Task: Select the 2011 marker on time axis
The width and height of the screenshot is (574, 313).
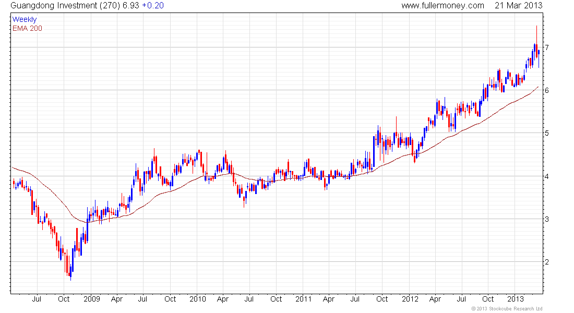Action: pyautogui.click(x=303, y=299)
